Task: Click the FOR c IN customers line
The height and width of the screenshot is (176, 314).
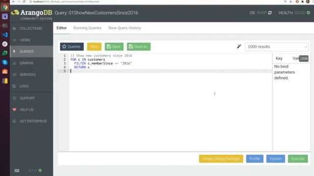Action: pos(88,60)
